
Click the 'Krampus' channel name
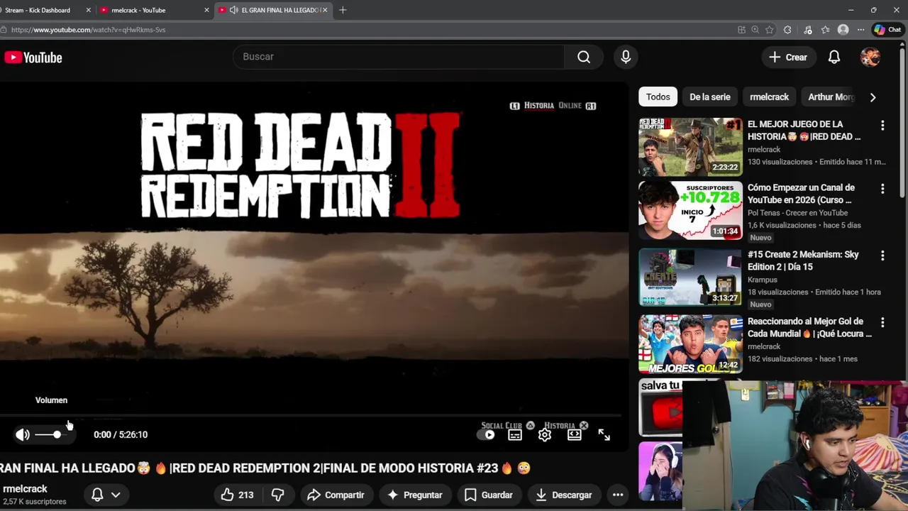763,280
